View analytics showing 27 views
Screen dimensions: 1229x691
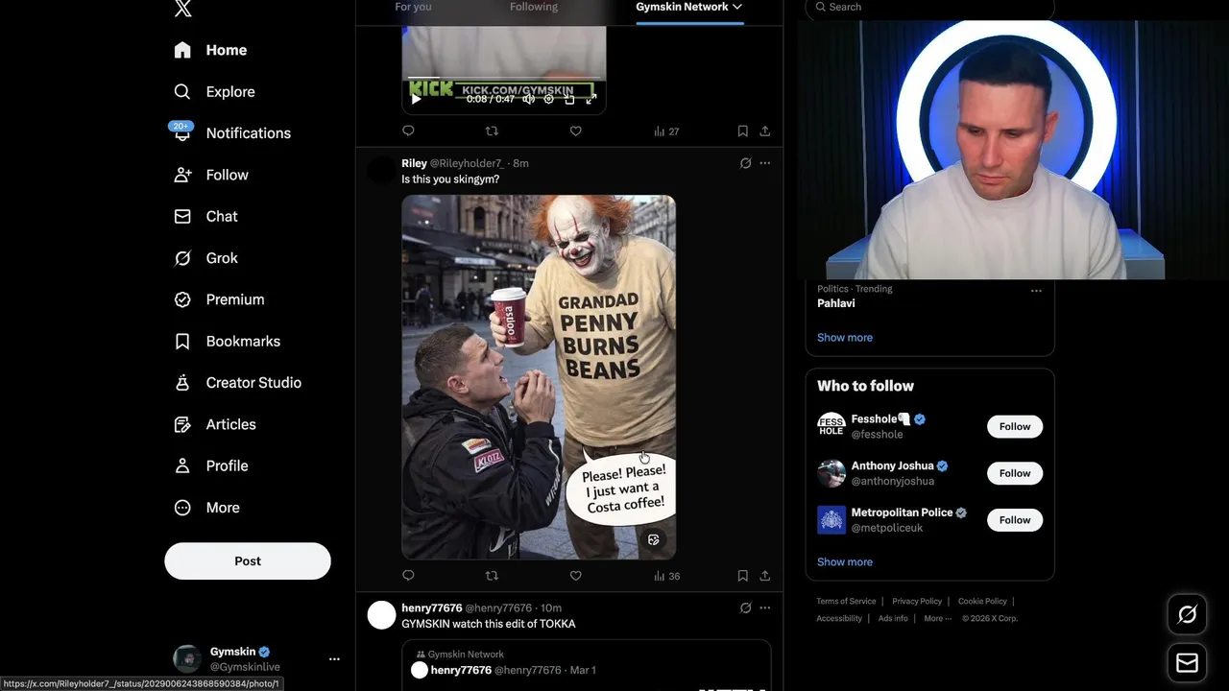tap(666, 131)
